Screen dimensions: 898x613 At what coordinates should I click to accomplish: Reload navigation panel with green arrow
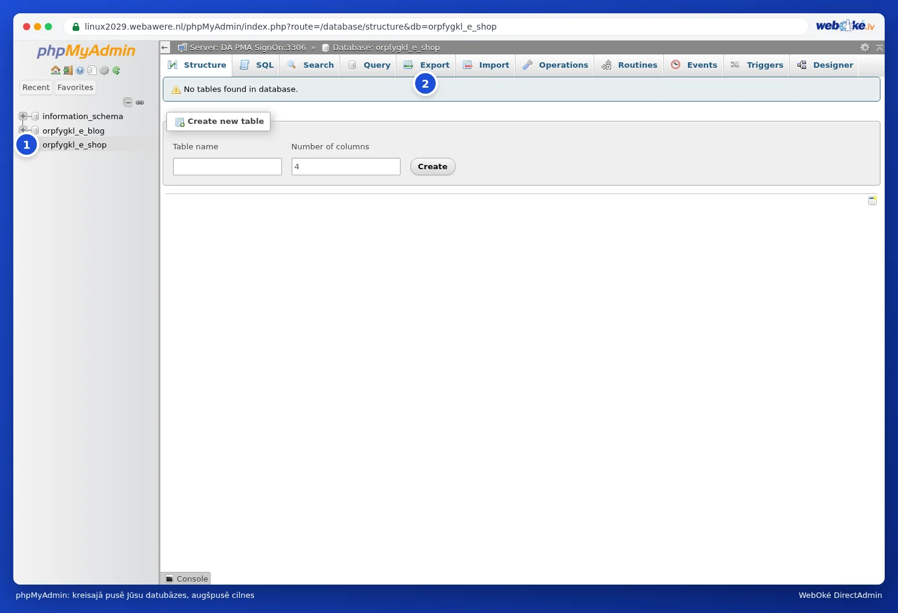(116, 70)
